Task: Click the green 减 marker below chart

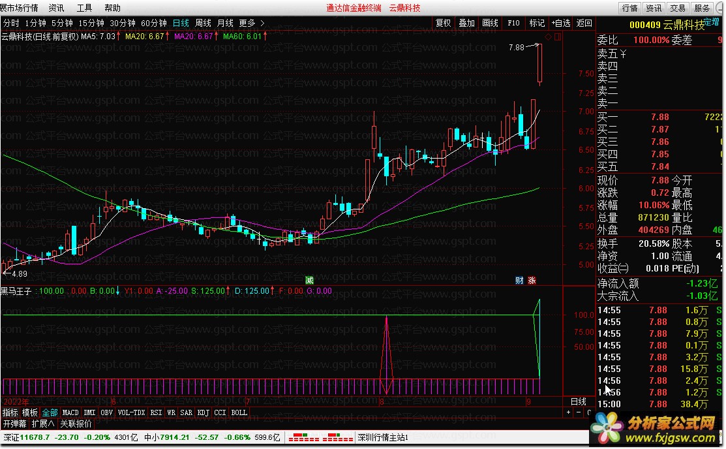Action: click(309, 281)
